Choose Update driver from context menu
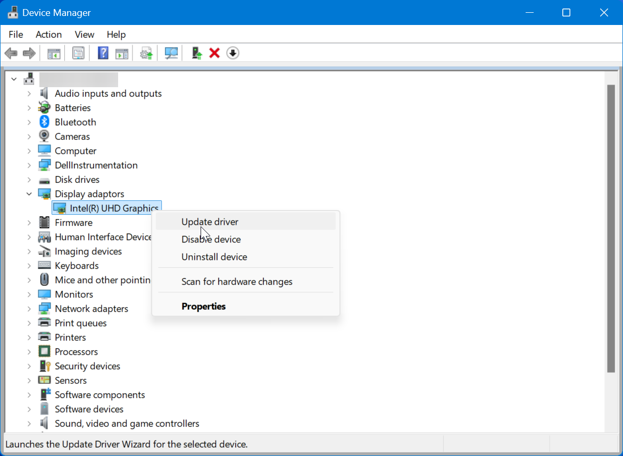This screenshot has width=623, height=456. click(246, 222)
